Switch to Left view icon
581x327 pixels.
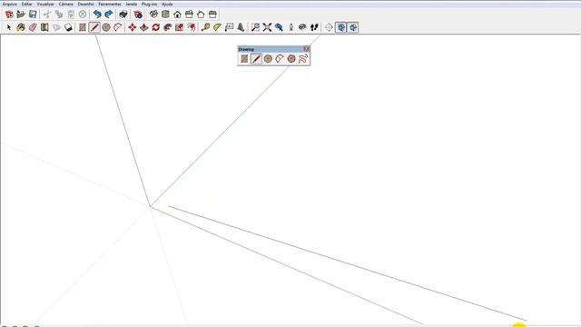pos(212,15)
